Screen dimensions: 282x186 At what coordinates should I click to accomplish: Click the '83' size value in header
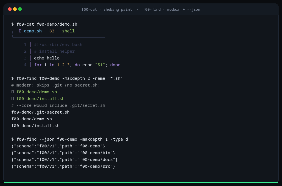pos(52,31)
